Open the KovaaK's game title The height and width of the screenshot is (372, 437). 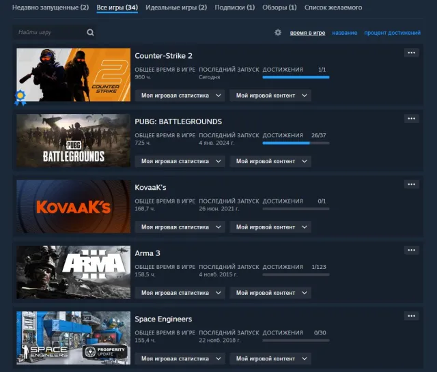pyautogui.click(x=150, y=187)
